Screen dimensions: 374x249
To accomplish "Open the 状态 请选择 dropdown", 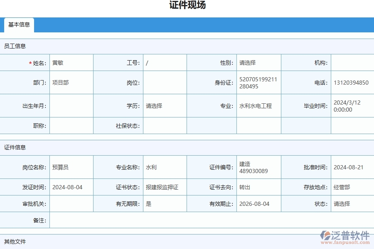I will click(x=351, y=204).
